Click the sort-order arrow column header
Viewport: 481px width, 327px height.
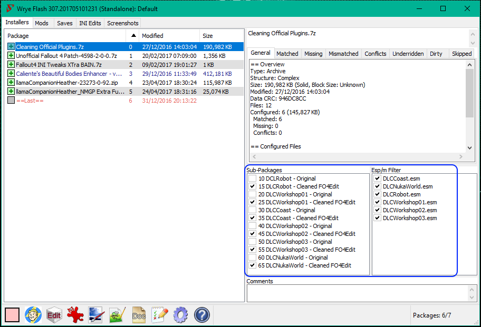[133, 35]
